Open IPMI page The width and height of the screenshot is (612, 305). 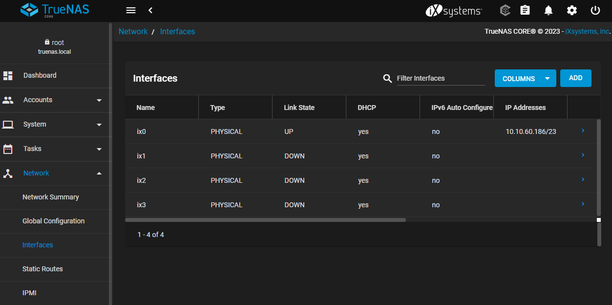point(29,293)
